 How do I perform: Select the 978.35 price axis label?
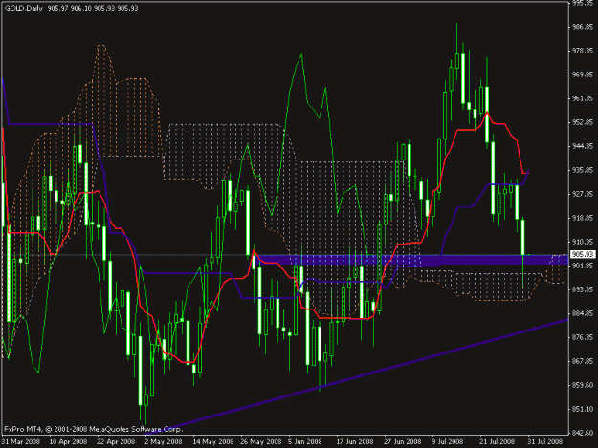[583, 51]
